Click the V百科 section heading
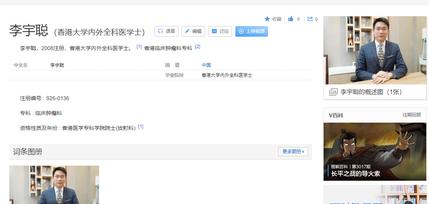The height and width of the screenshot is (204, 429). (x=336, y=115)
